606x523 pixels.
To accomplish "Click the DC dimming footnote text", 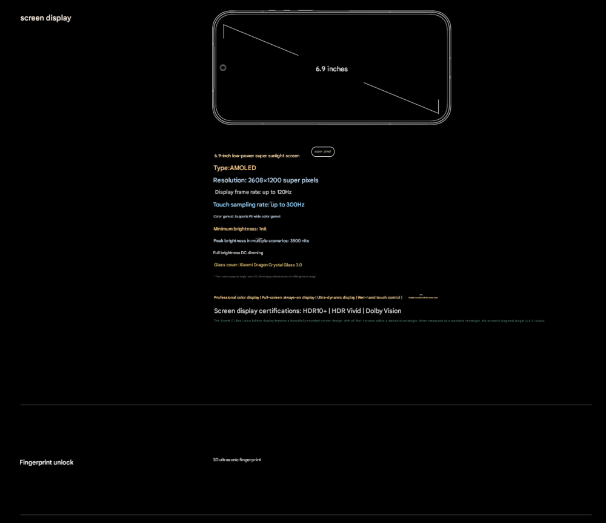I will (265, 277).
